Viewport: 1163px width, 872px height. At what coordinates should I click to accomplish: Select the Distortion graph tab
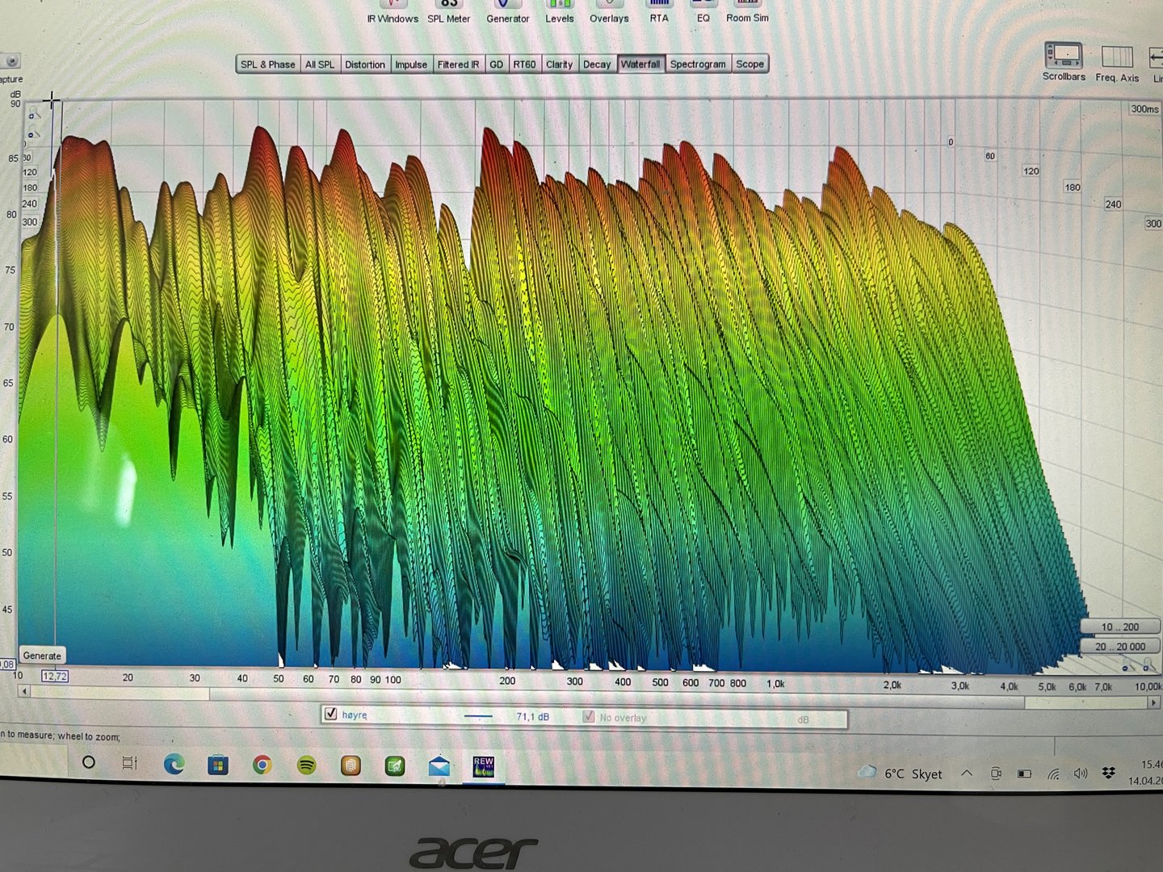365,65
